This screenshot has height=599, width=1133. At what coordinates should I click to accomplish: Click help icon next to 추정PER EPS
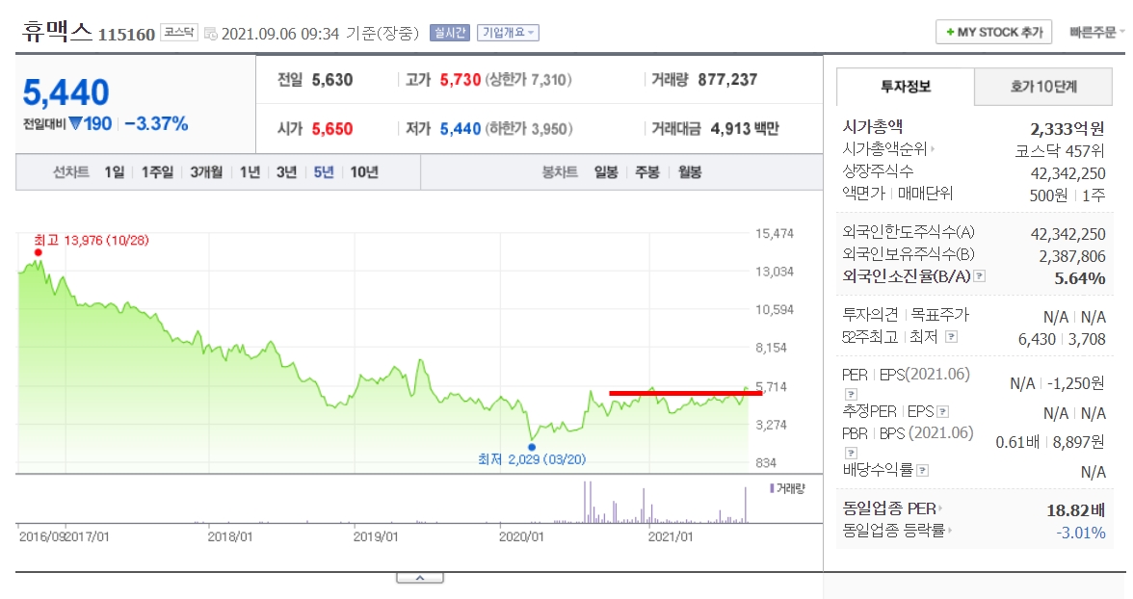coord(942,412)
